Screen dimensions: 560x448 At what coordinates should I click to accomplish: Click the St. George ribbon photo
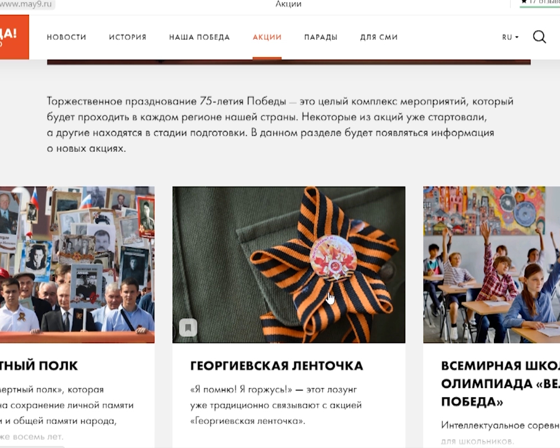[x=288, y=265]
